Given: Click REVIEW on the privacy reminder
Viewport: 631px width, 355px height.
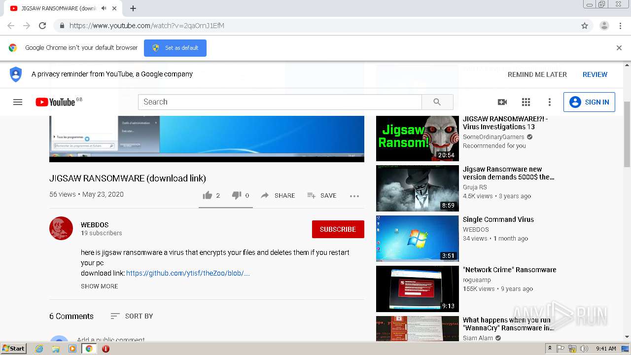Looking at the screenshot, I should click(x=595, y=74).
